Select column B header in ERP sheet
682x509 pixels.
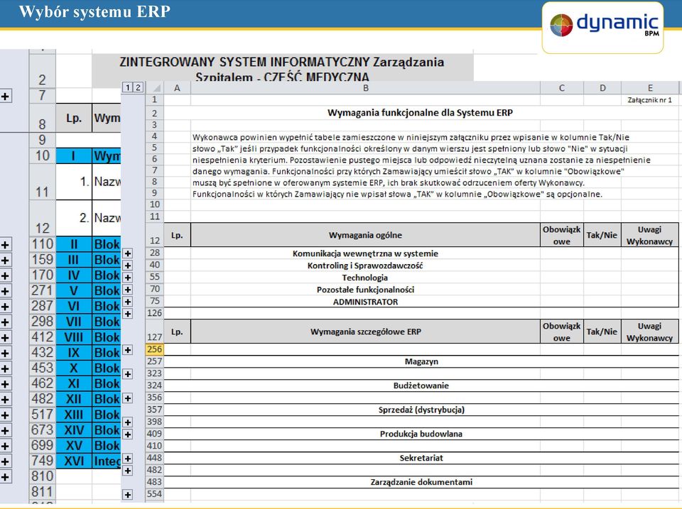point(365,88)
